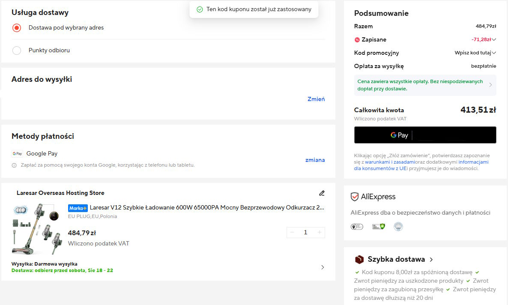The image size is (508, 305).
Task: Click the red discount icon beside 'Zapisane'
Action: pyautogui.click(x=357, y=40)
